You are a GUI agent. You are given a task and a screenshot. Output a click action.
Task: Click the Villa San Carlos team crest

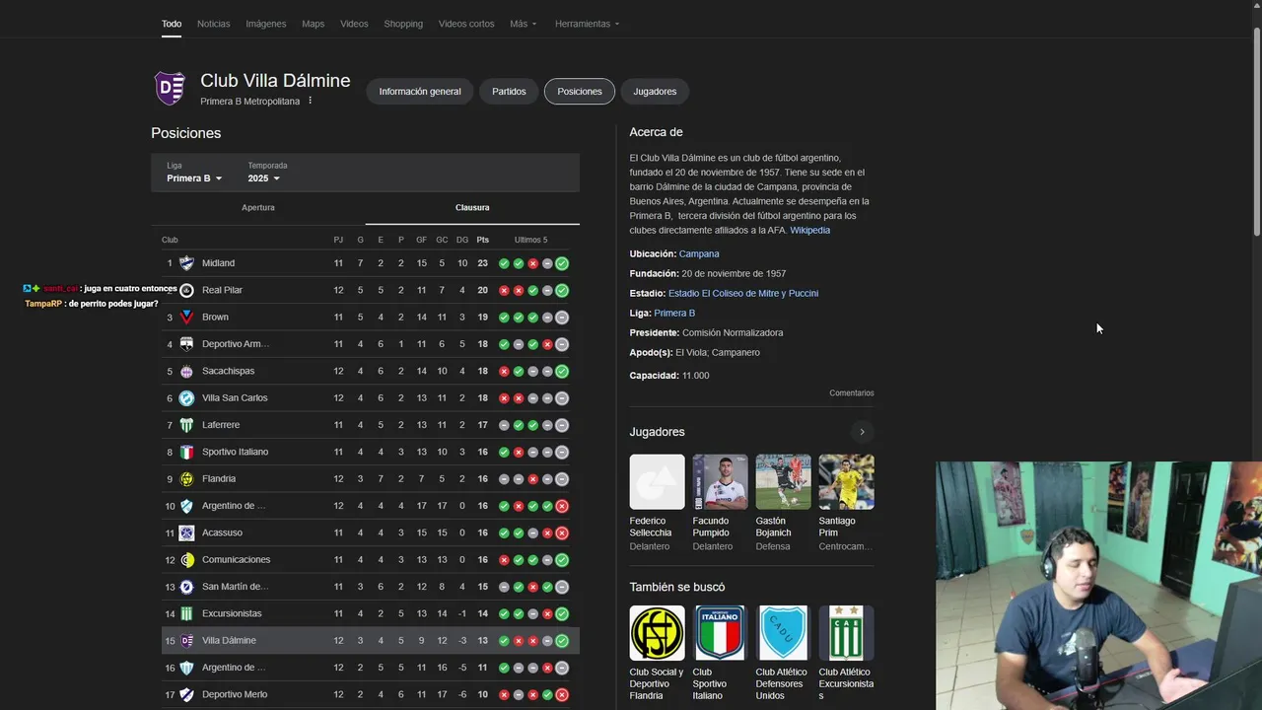tap(186, 397)
